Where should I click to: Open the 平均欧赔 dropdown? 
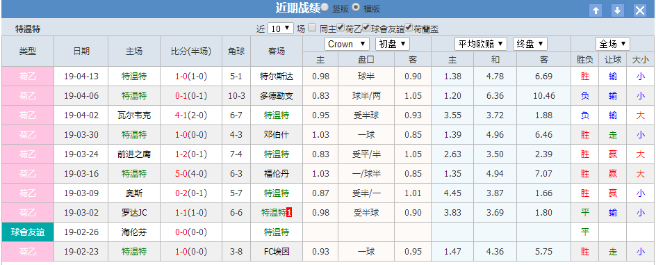(481, 44)
